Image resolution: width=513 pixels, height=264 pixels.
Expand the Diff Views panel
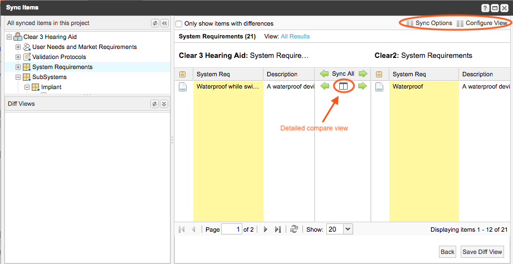tap(164, 104)
